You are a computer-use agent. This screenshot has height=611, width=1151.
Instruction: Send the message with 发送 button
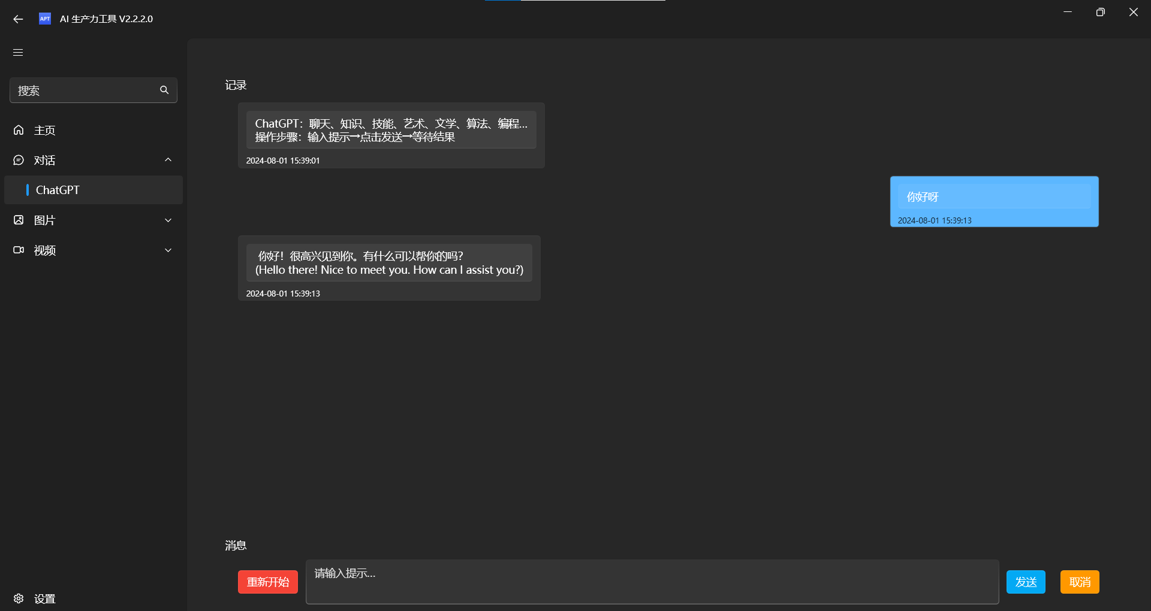coord(1025,582)
